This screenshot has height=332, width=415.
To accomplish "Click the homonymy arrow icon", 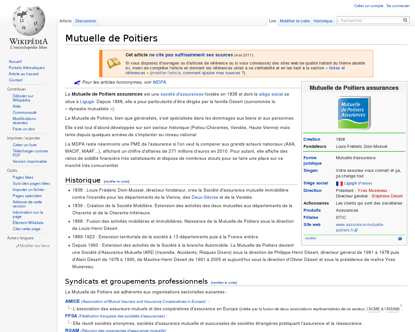I will 77,83.
